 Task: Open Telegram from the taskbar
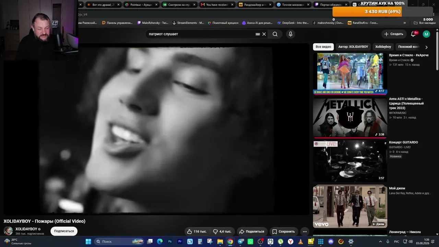coord(241,242)
